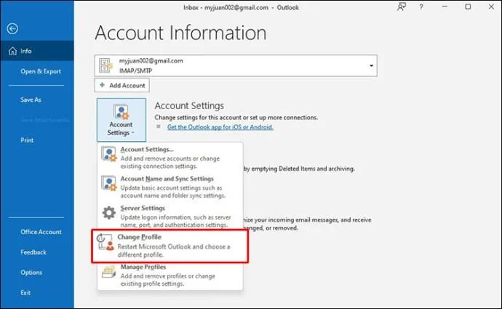Click the Account Name and Sync icon
The width and height of the screenshot is (502, 309).
click(109, 183)
